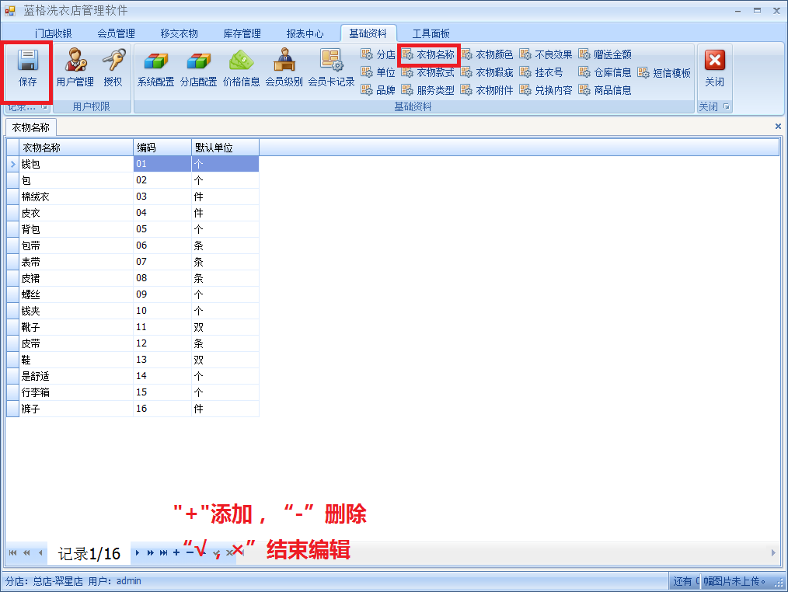
Task: Jump to last record in navigator
Action: 164,553
